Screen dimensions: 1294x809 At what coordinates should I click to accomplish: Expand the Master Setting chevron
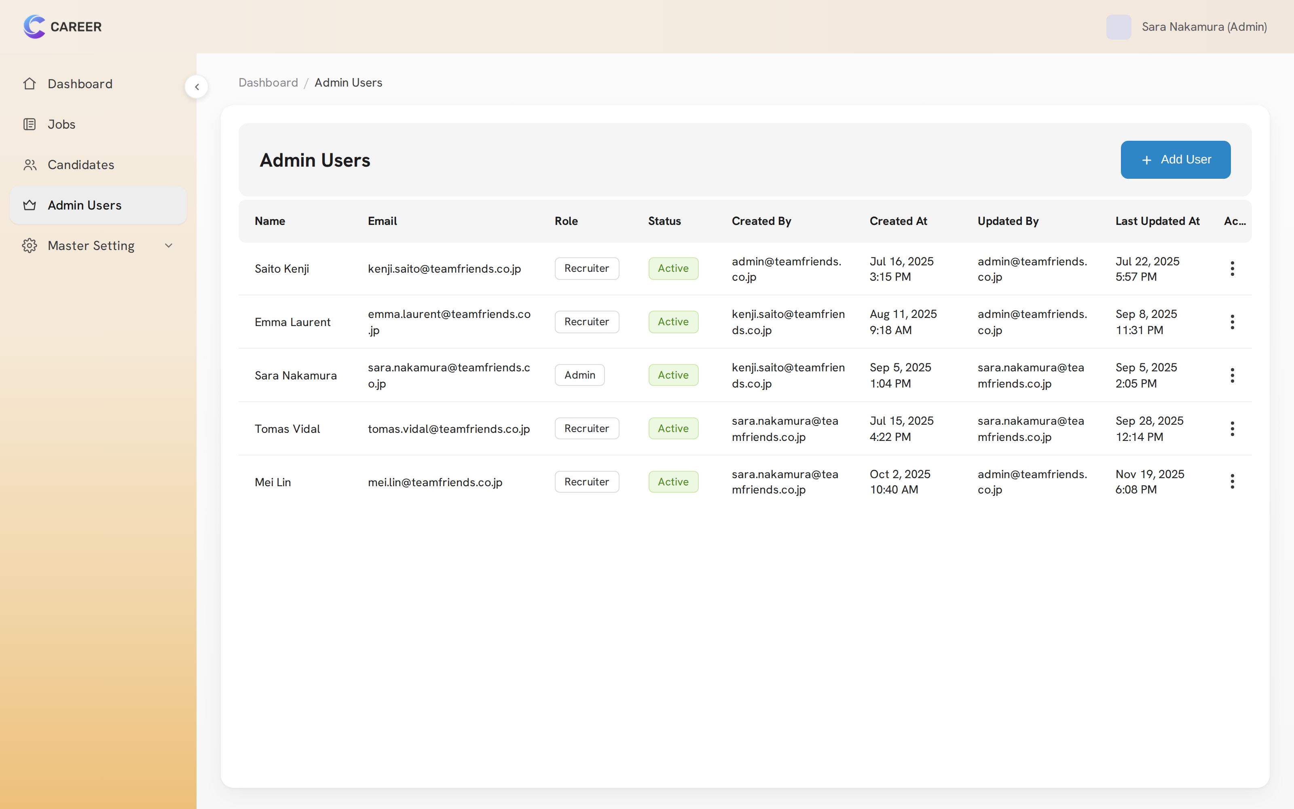[169, 246]
